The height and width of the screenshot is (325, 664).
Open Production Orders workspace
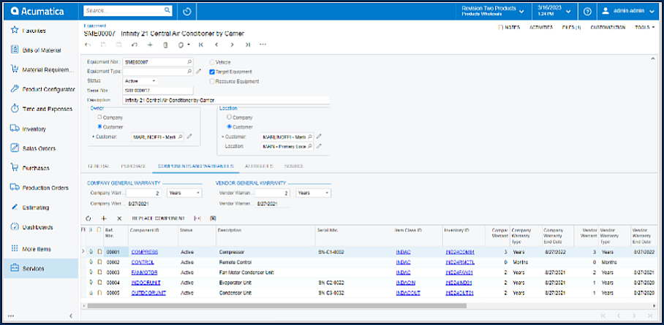click(41, 188)
